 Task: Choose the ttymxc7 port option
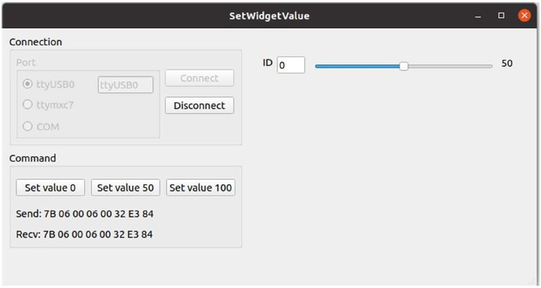28,105
